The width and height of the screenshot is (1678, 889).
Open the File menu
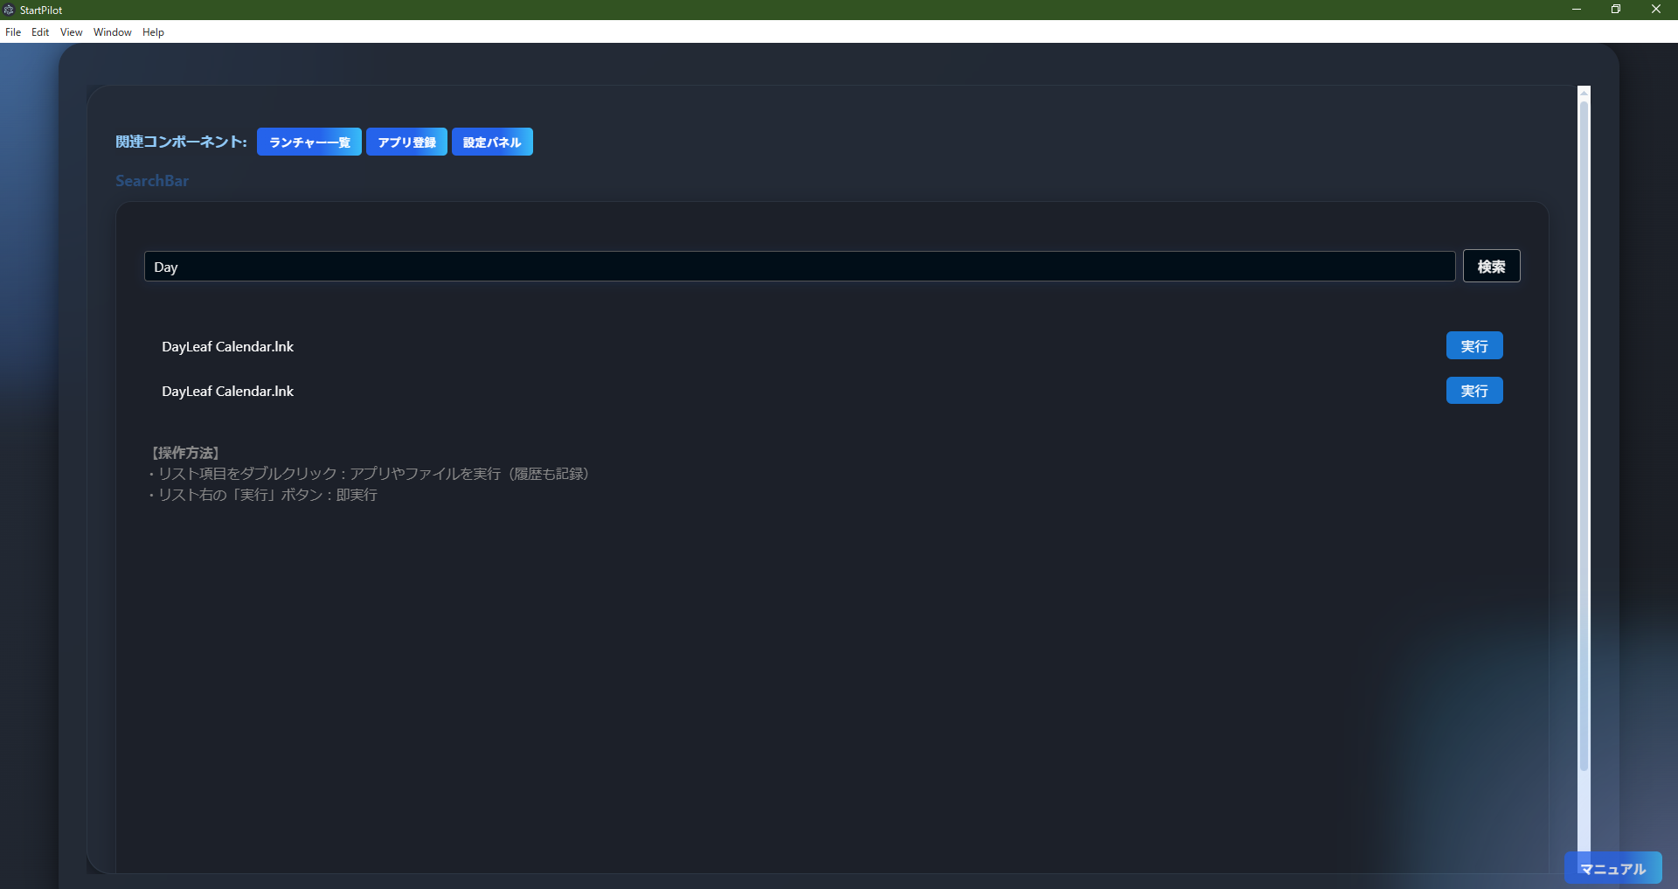coord(13,31)
